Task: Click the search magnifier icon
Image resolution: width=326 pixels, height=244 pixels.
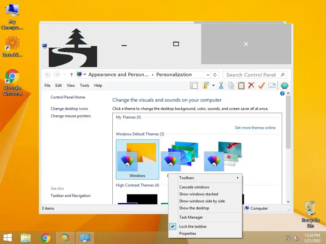Action: (x=282, y=75)
